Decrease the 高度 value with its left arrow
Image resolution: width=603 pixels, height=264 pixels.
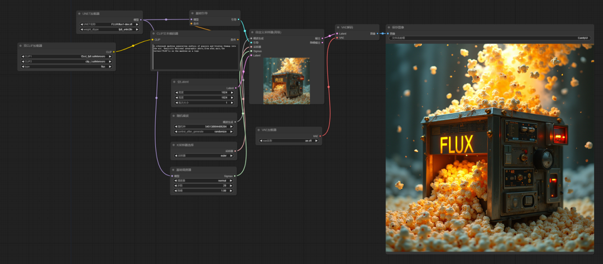176,97
